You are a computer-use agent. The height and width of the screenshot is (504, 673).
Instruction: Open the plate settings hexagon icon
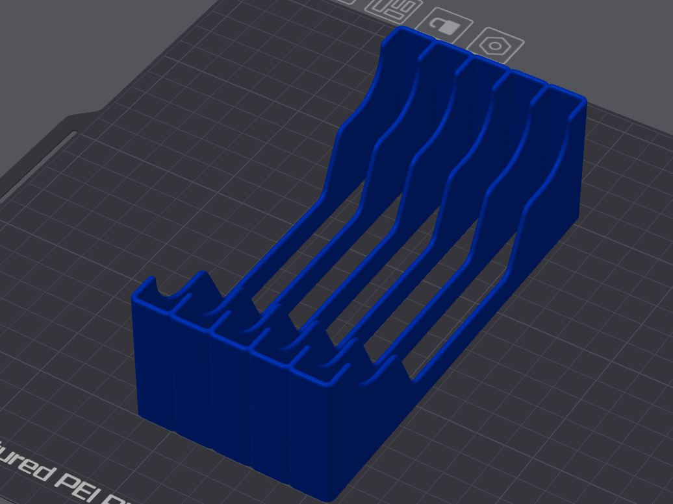(x=495, y=45)
